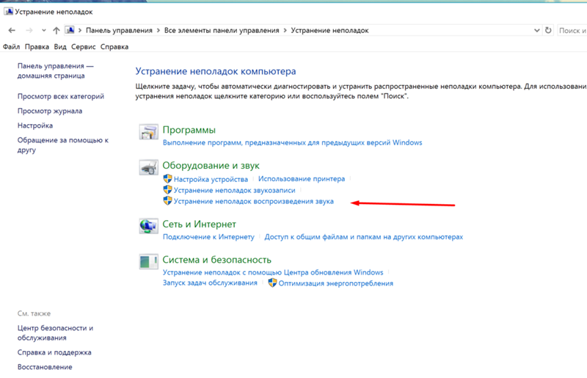Click shield icon beside Оптимизация энергопотребления
The image size is (587, 378).
pyautogui.click(x=272, y=283)
